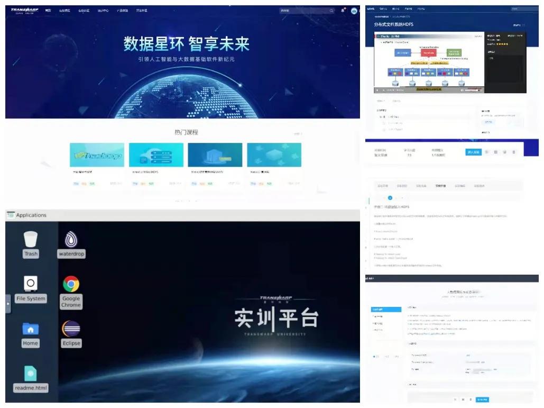The image size is (544, 408).
Task: Click the search magnifier icon
Action: tap(331, 11)
